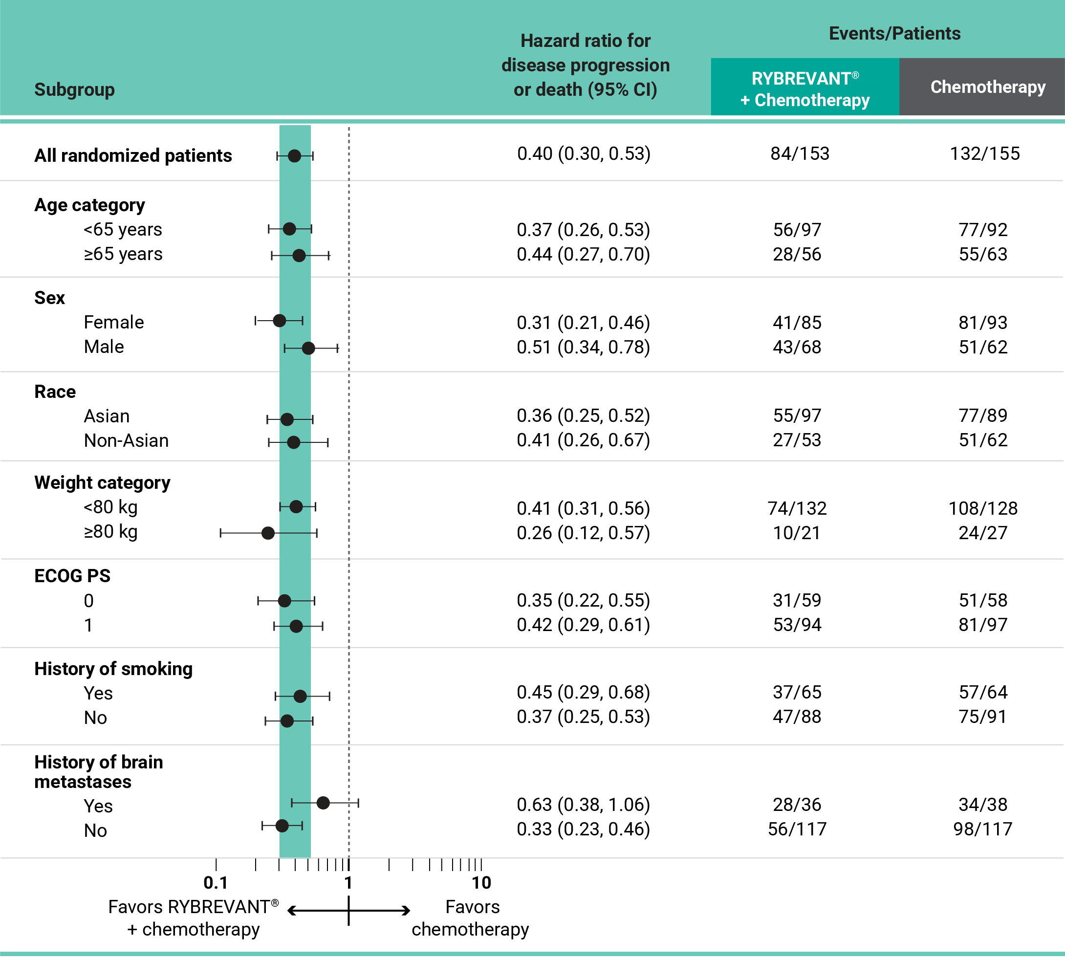Click the '≥65 years' subgroup label
The height and width of the screenshot is (961, 1065).
[x=123, y=254]
